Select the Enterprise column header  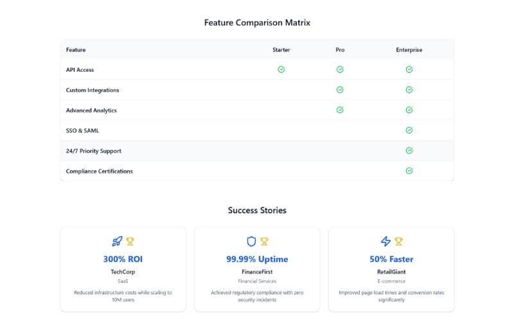pos(409,49)
